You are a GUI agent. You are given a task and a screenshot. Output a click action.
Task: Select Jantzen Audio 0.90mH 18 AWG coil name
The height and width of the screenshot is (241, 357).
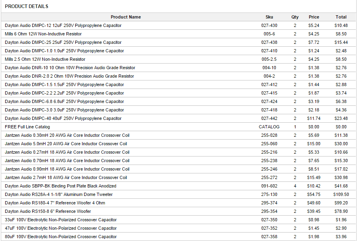(x=67, y=169)
